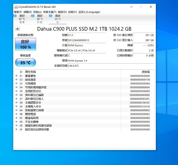The width and height of the screenshot is (178, 165).
Task: Select attribute row 09 主機寫入命令
Action: tap(83, 106)
